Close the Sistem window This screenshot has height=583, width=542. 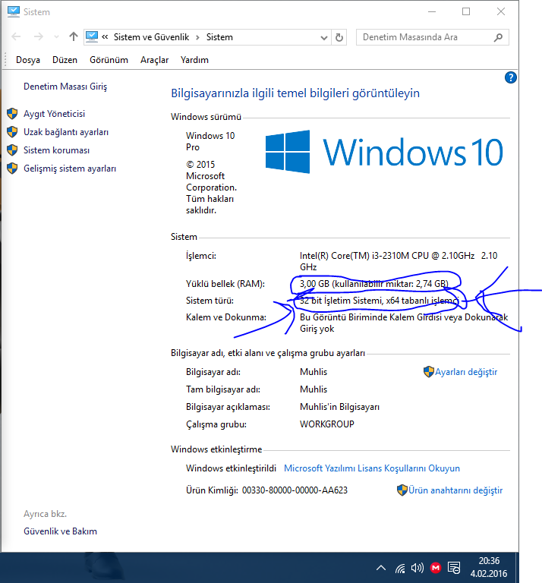click(x=501, y=11)
